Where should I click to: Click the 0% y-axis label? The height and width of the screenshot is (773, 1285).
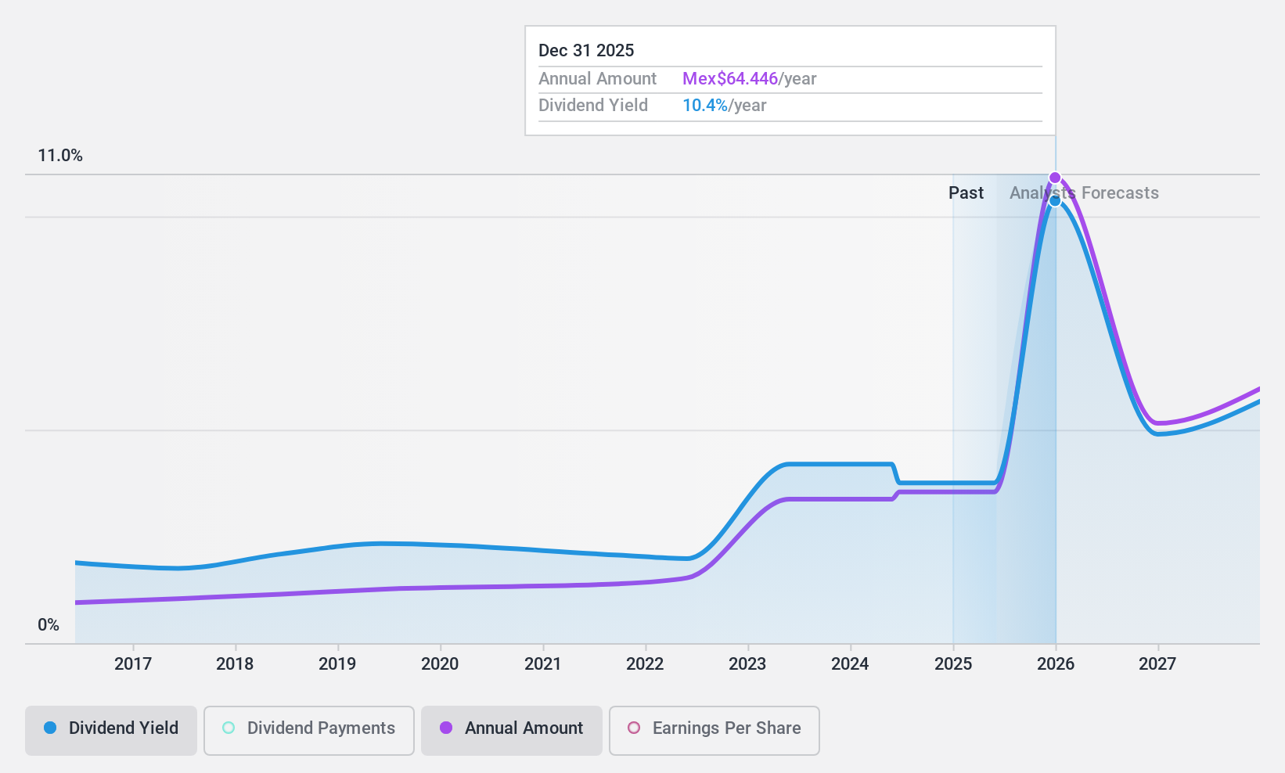[49, 624]
